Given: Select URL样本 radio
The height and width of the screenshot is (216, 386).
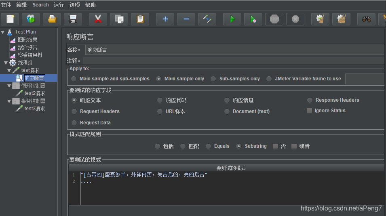Looking at the screenshot, I should [x=160, y=111].
